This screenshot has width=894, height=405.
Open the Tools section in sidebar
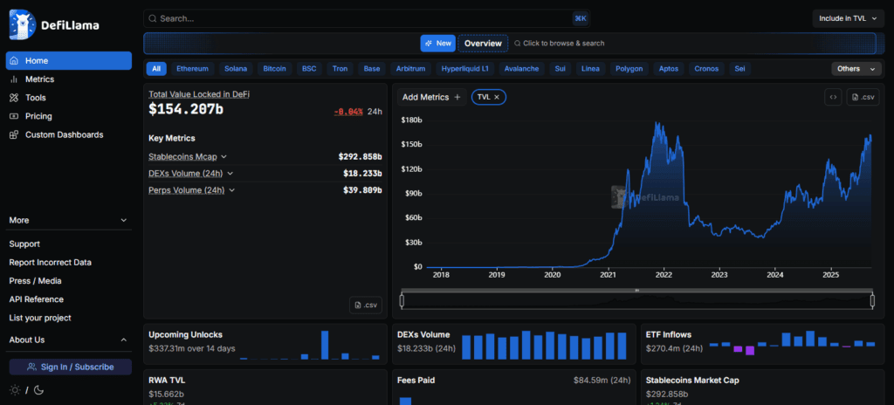(35, 98)
